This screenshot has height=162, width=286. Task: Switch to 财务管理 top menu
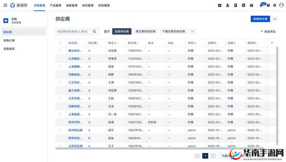pos(104,6)
